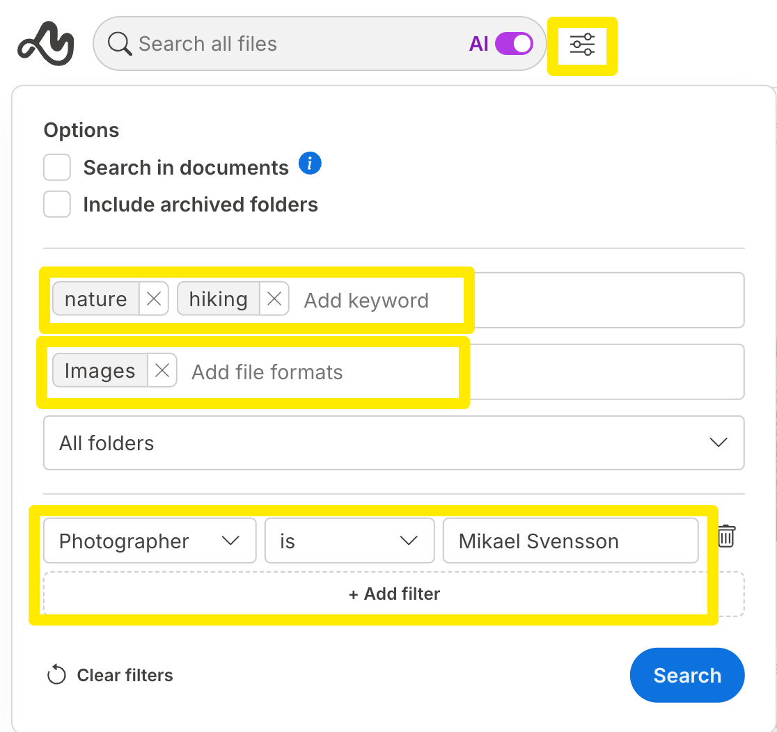Check Include archived folders option
Screen dimensions: 777x732
(x=57, y=205)
